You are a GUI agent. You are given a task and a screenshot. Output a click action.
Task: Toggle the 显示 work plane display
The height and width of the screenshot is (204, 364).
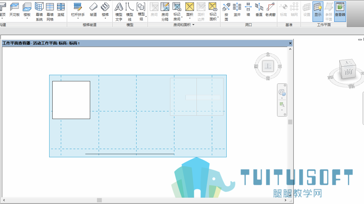[318, 12]
